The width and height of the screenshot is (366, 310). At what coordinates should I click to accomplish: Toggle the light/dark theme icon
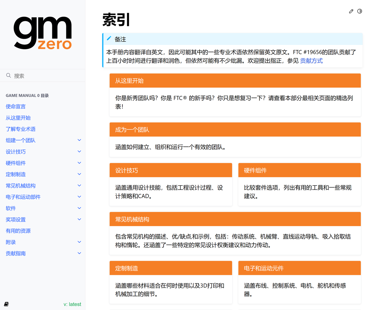(360, 11)
